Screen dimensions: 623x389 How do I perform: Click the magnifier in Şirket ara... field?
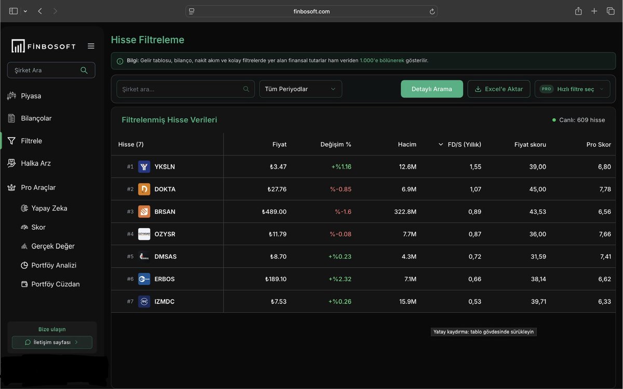(246, 89)
